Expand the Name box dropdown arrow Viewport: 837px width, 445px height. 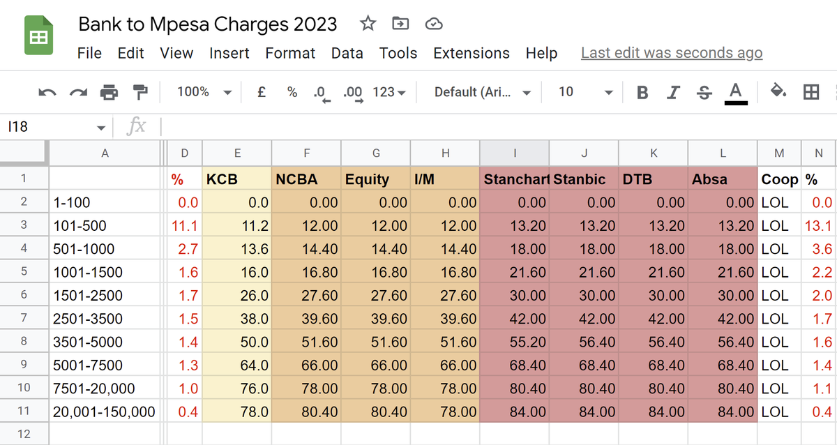point(102,128)
